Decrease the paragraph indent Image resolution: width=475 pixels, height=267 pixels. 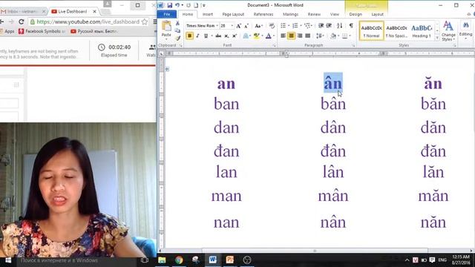coord(321,26)
